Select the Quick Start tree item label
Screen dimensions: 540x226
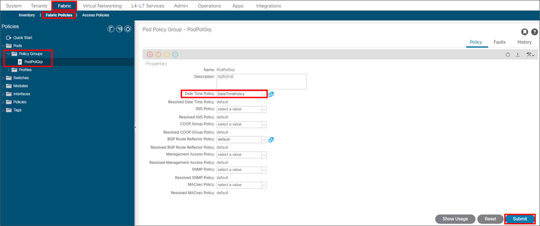pyautogui.click(x=23, y=38)
